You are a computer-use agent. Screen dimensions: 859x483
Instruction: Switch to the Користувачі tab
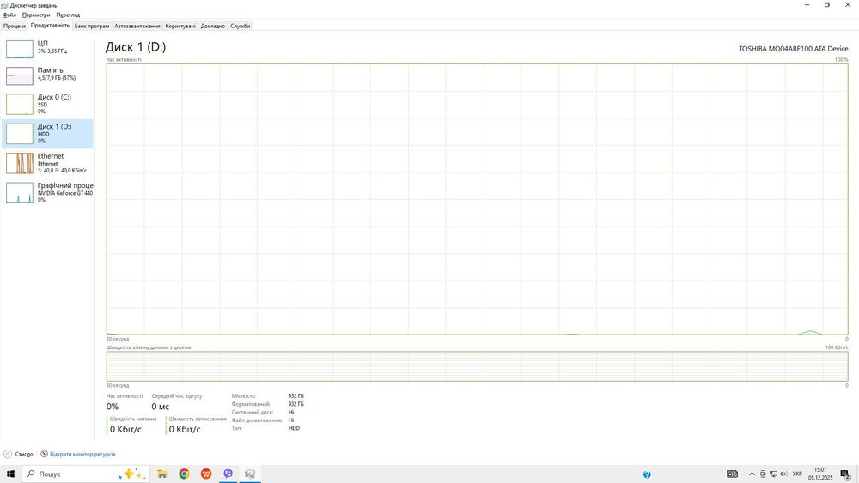tap(180, 26)
